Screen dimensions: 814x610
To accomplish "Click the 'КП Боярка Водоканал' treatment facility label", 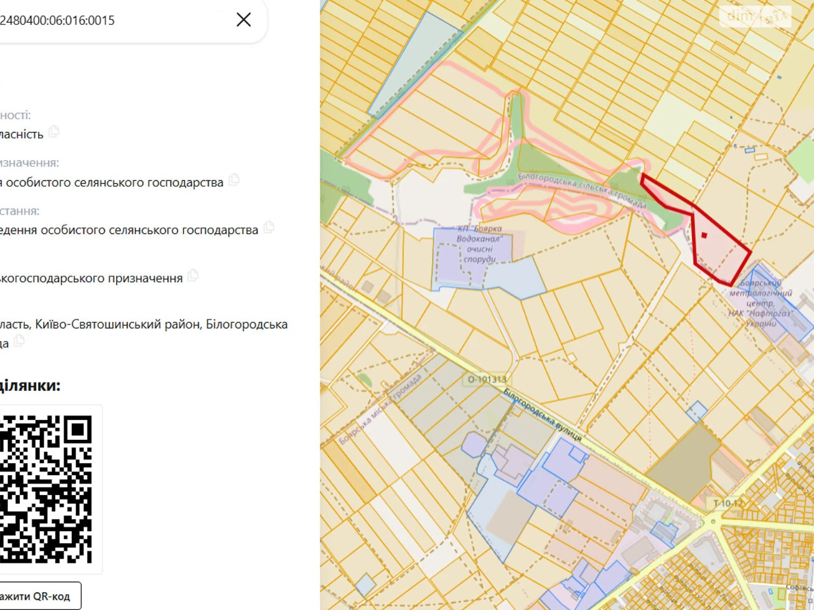I will pos(479,244).
